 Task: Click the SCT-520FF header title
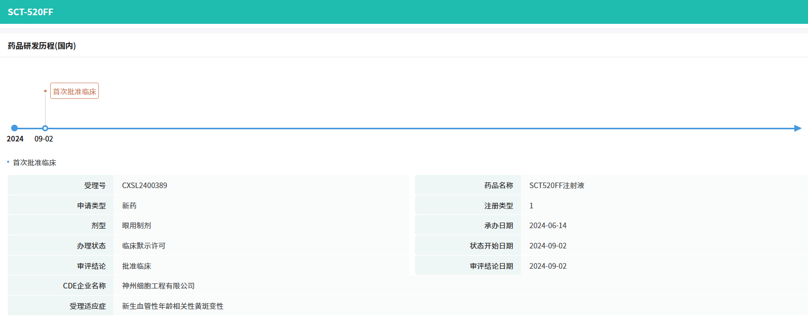tap(30, 12)
